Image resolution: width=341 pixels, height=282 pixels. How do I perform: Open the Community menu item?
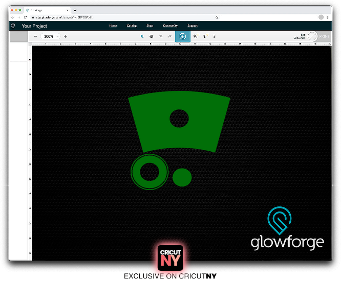[x=170, y=26]
